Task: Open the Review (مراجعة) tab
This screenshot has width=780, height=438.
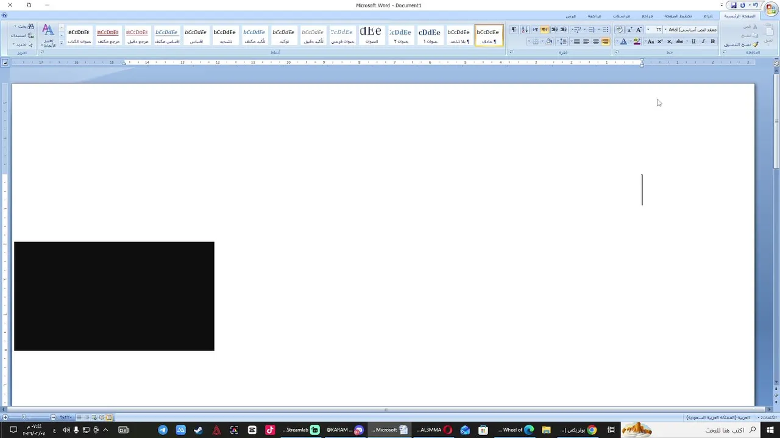Action: coord(594,16)
